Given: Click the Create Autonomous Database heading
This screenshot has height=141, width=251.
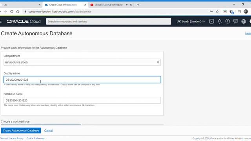Looking at the screenshot, I should point(36,33).
